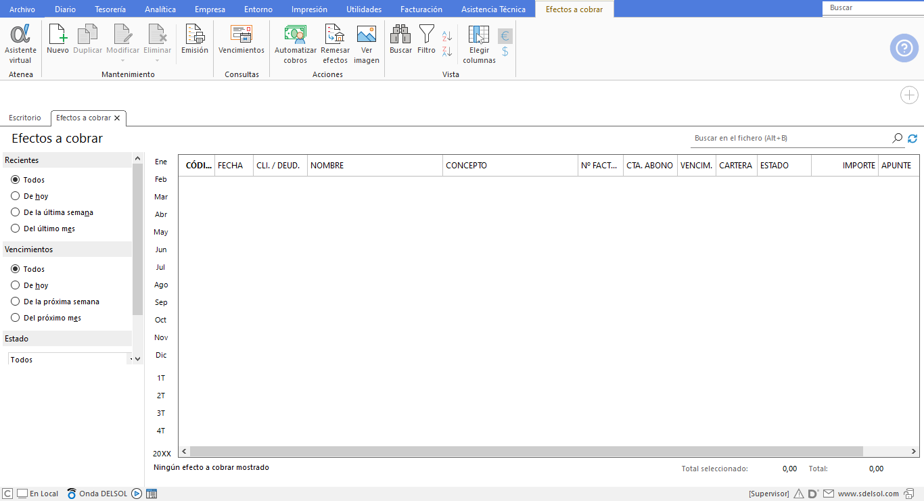Select Del último mes radio
The width and height of the screenshot is (924, 501).
pos(15,229)
